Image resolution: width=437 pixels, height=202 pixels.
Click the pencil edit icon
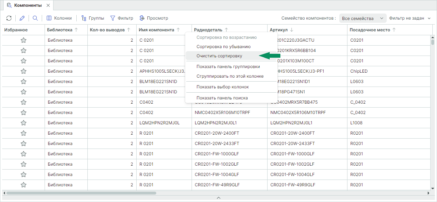22,18
